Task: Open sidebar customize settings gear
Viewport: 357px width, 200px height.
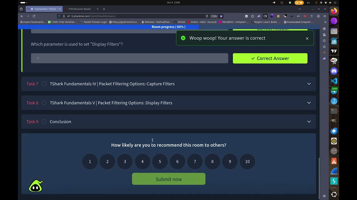Action: 324,196
